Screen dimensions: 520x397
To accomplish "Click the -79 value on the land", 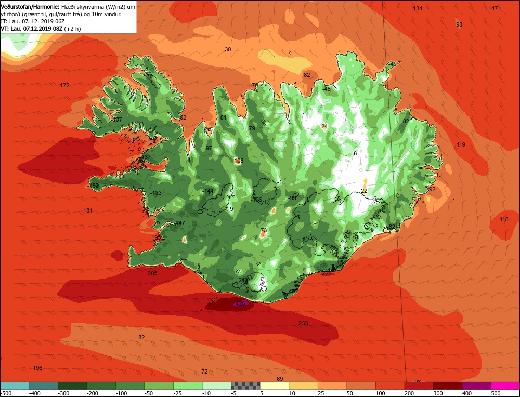I will [251, 128].
